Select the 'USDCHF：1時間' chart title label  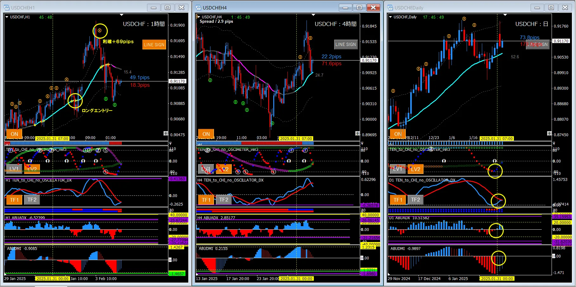point(144,24)
